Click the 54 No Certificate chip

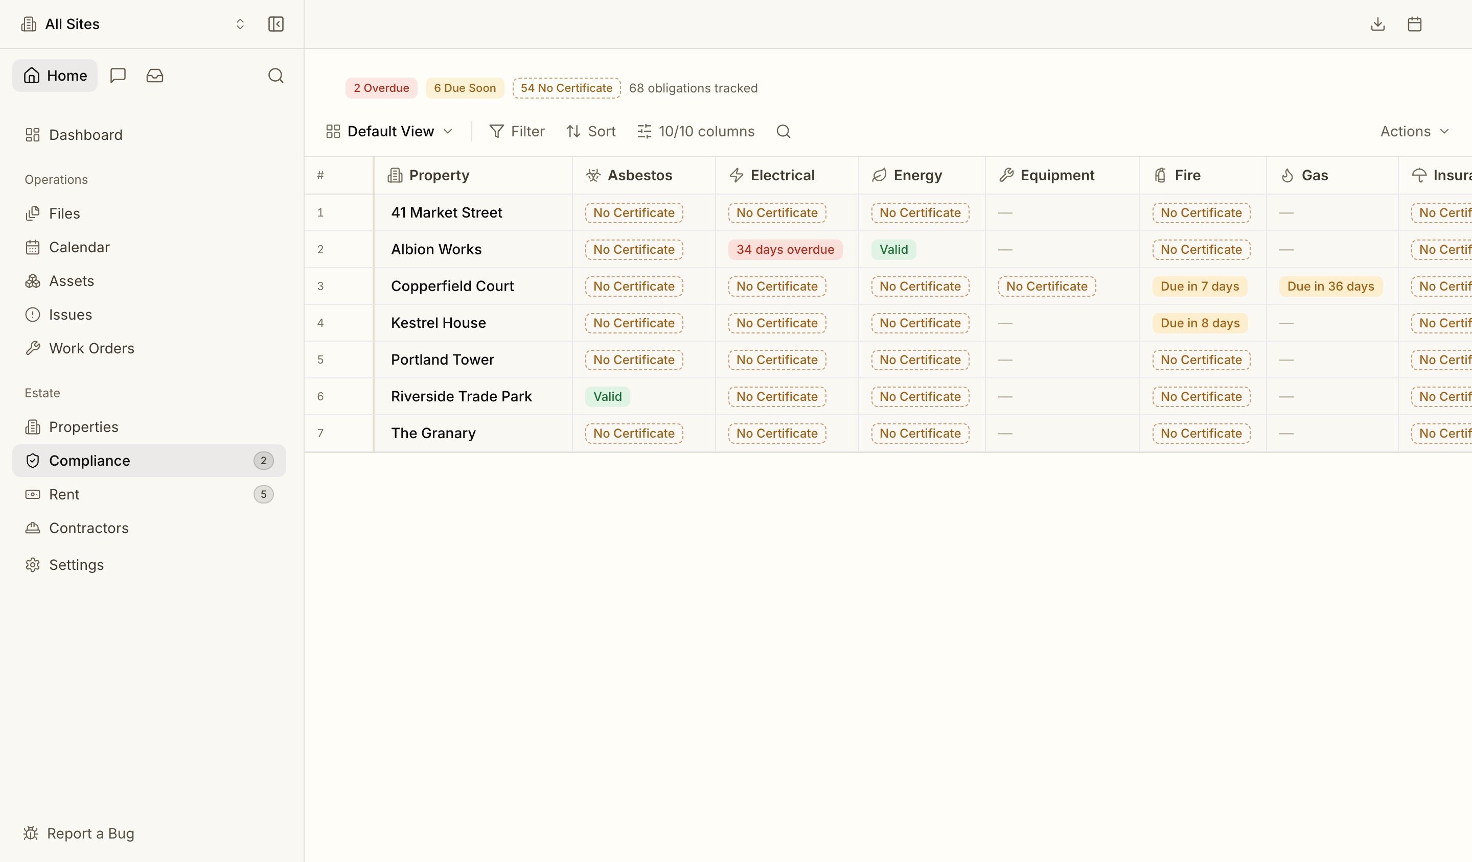tap(566, 88)
